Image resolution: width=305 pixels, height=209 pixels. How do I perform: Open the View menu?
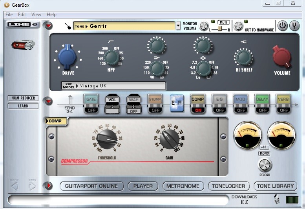36,15
